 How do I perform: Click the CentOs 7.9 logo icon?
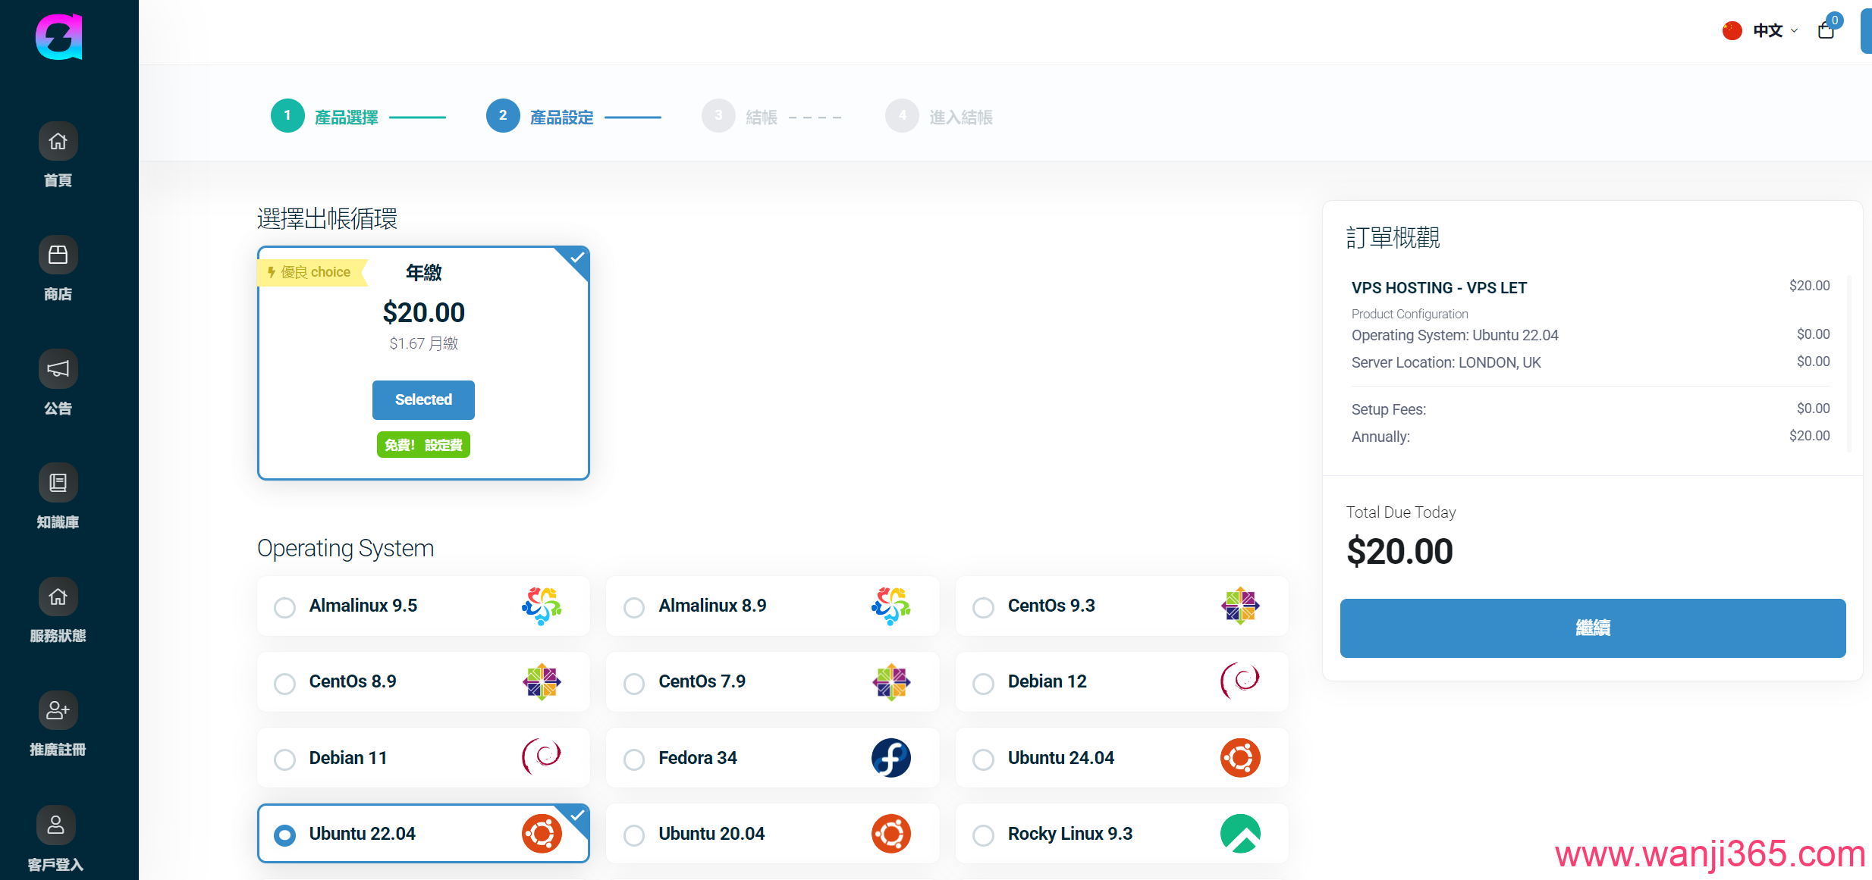pos(890,681)
